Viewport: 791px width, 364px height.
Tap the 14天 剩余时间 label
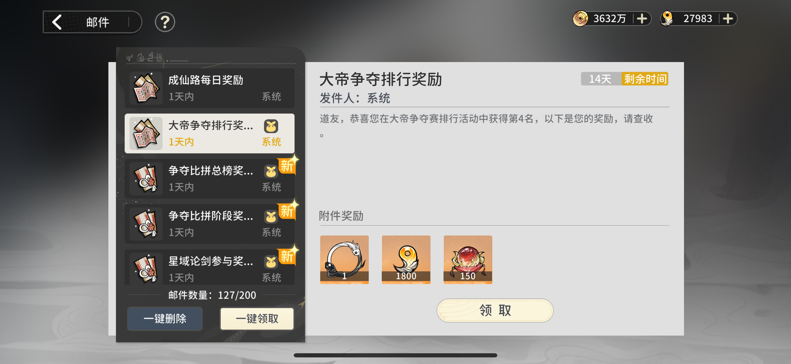tap(624, 79)
